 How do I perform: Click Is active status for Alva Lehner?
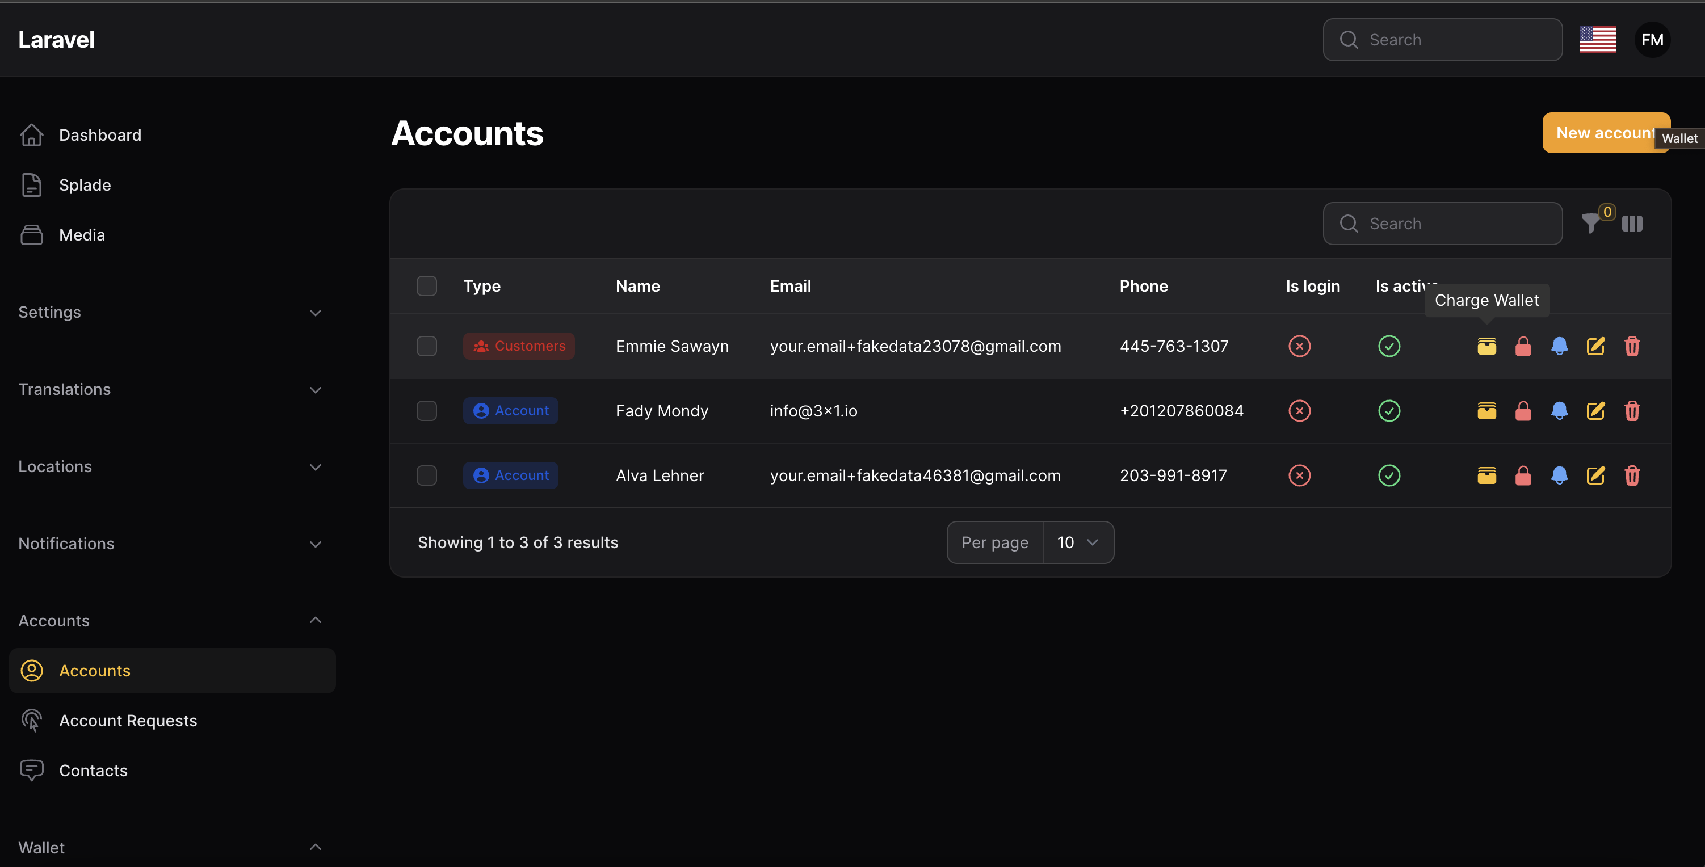[1389, 475]
